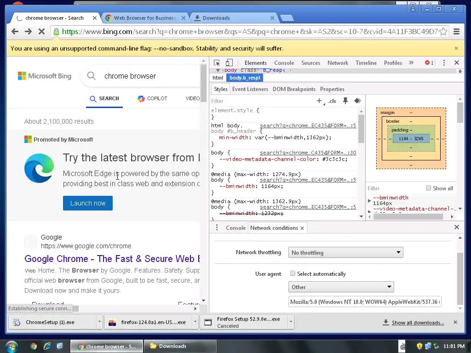
Task: Launch Internet Explorer from taskbar
Action: point(47,346)
